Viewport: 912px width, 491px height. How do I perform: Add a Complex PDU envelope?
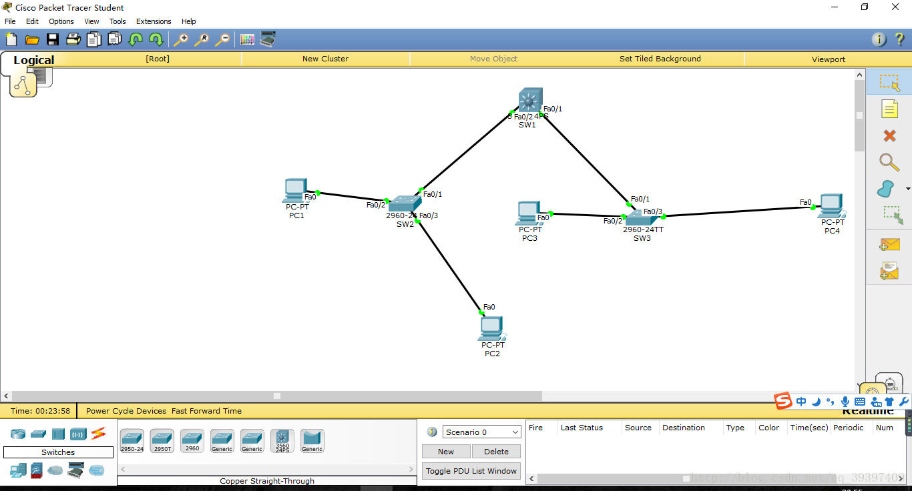click(x=889, y=271)
